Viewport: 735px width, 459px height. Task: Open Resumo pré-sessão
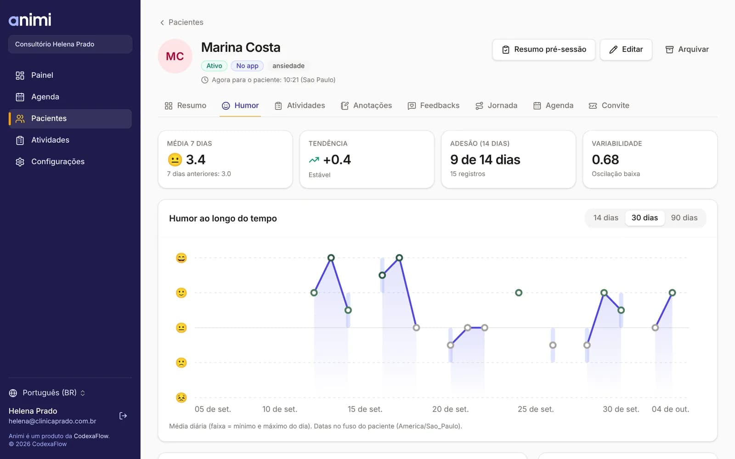point(544,50)
